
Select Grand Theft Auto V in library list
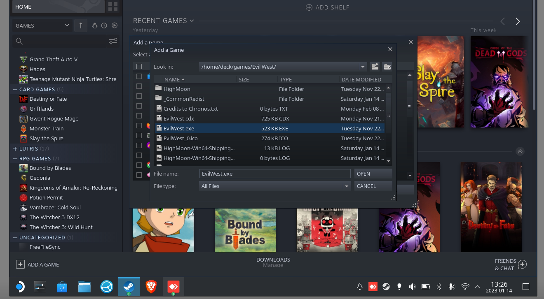(54, 59)
